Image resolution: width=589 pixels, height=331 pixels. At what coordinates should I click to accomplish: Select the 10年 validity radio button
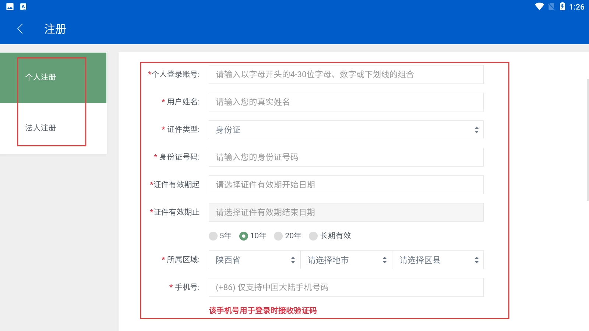pyautogui.click(x=244, y=236)
